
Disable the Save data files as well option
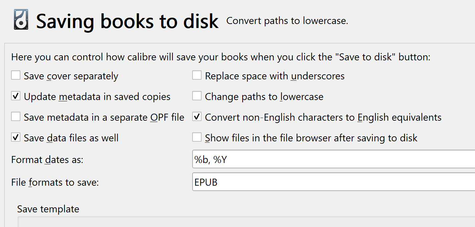pyautogui.click(x=16, y=137)
